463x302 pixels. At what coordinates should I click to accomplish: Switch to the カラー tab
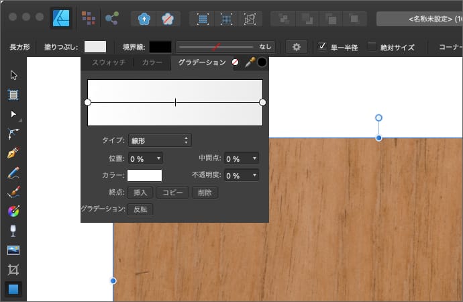click(152, 62)
